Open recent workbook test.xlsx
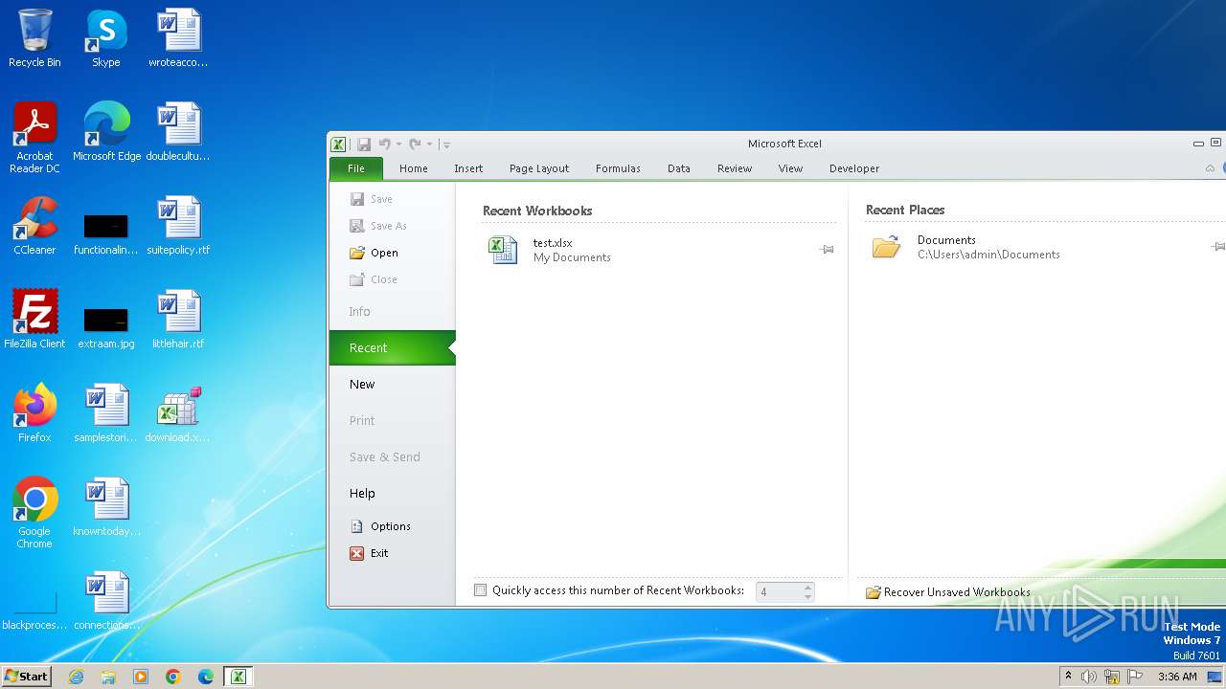The image size is (1226, 689). [659, 250]
